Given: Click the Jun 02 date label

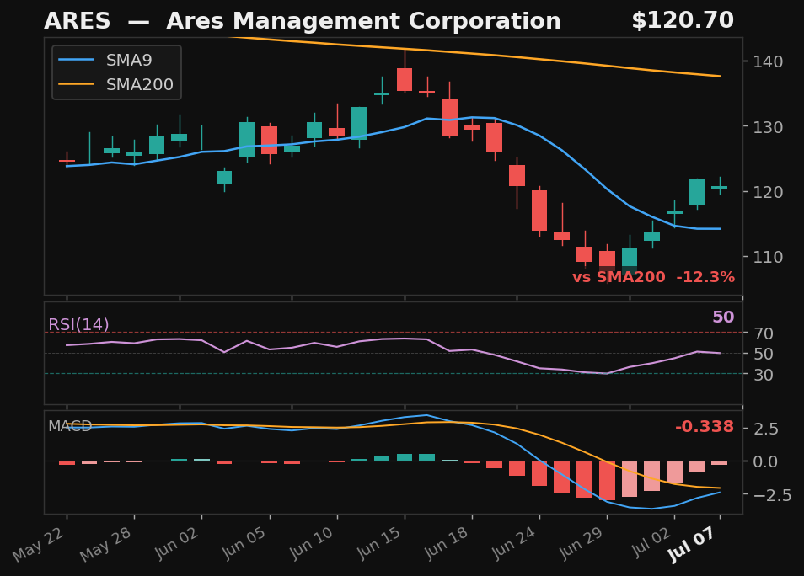Looking at the screenshot, I should tap(177, 542).
